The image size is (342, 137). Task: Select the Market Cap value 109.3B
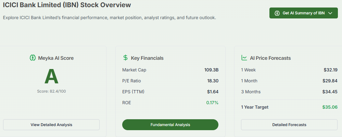point(211,70)
